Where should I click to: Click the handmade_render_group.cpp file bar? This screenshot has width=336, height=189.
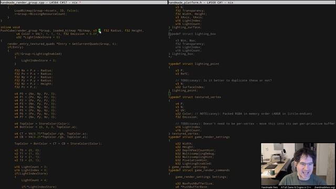(x=83, y=2)
